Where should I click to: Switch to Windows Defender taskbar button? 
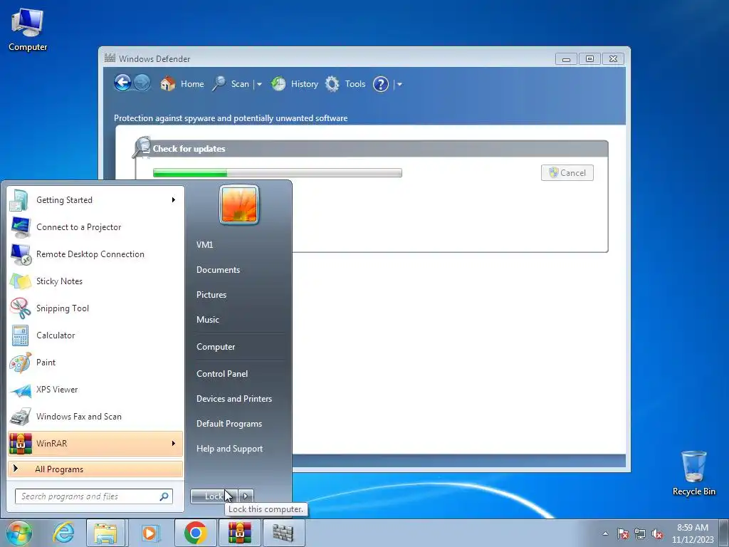[x=283, y=533]
